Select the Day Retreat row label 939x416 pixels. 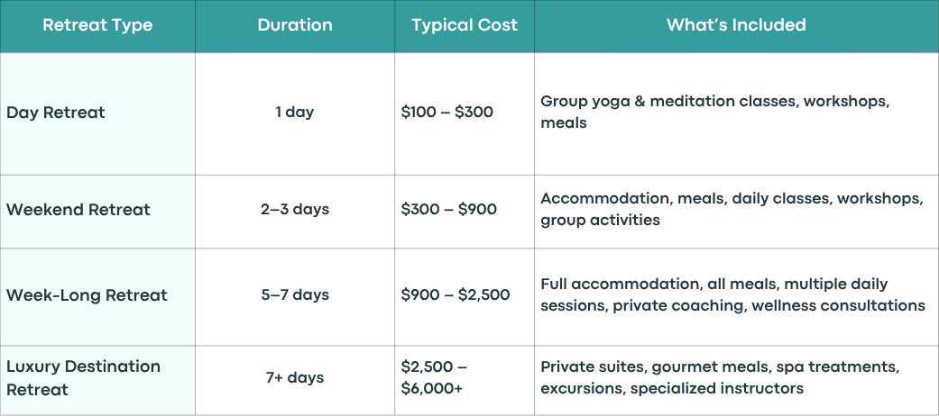pyautogui.click(x=56, y=113)
